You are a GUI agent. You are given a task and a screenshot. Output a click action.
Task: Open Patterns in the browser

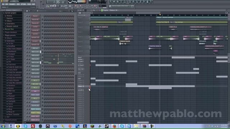tap(10, 18)
